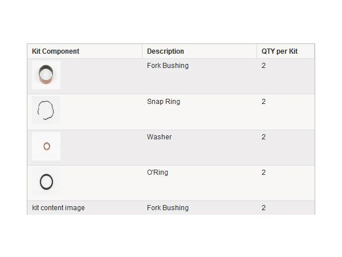Click the empty area beside Washer thumbnail
The image size is (342, 257).
101,148
